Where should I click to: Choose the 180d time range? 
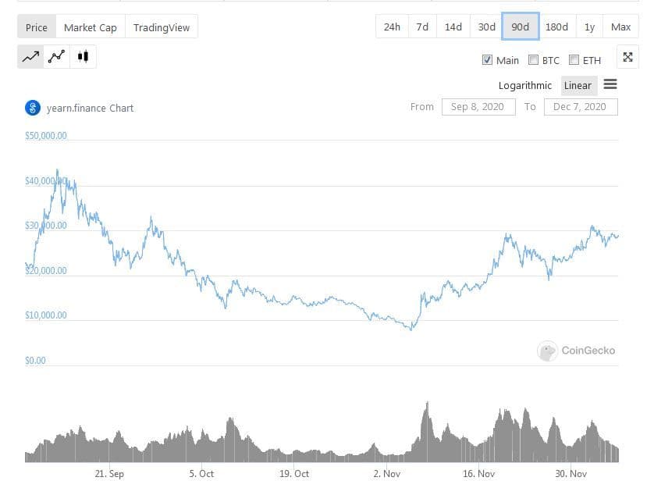[x=556, y=27]
